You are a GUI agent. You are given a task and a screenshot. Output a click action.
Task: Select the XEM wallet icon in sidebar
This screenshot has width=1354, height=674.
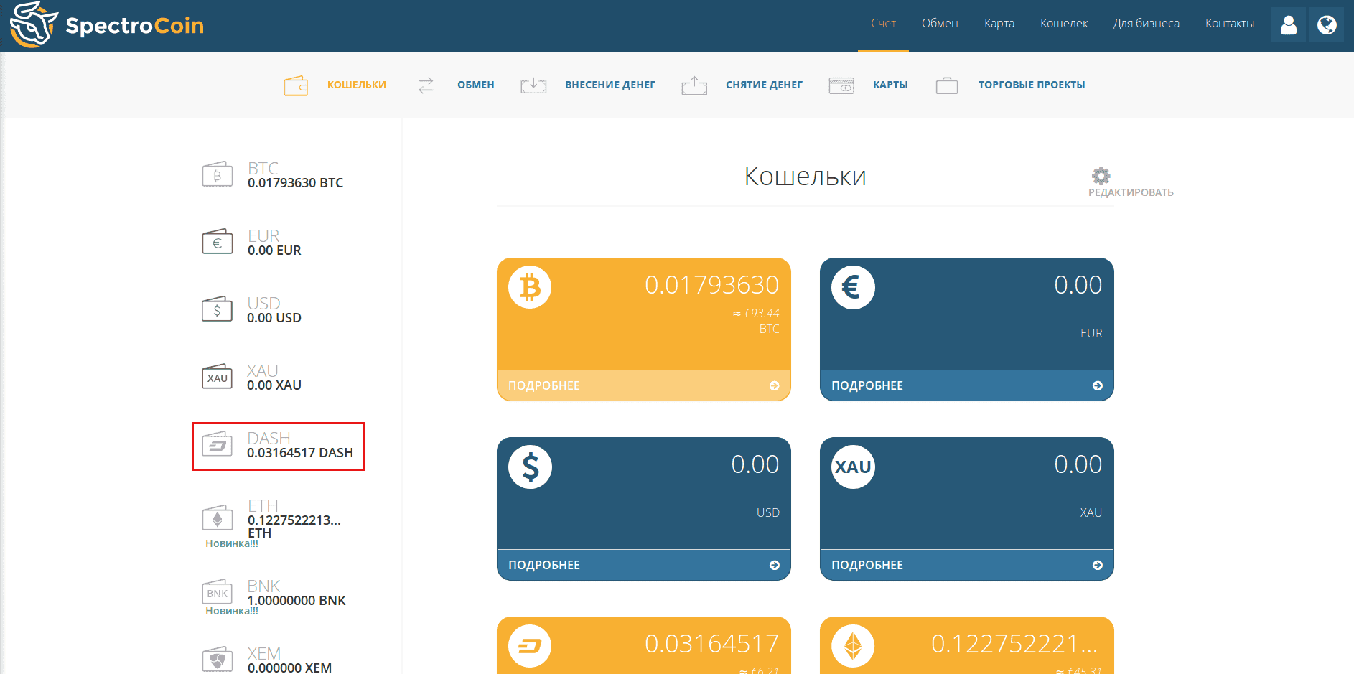(x=218, y=659)
